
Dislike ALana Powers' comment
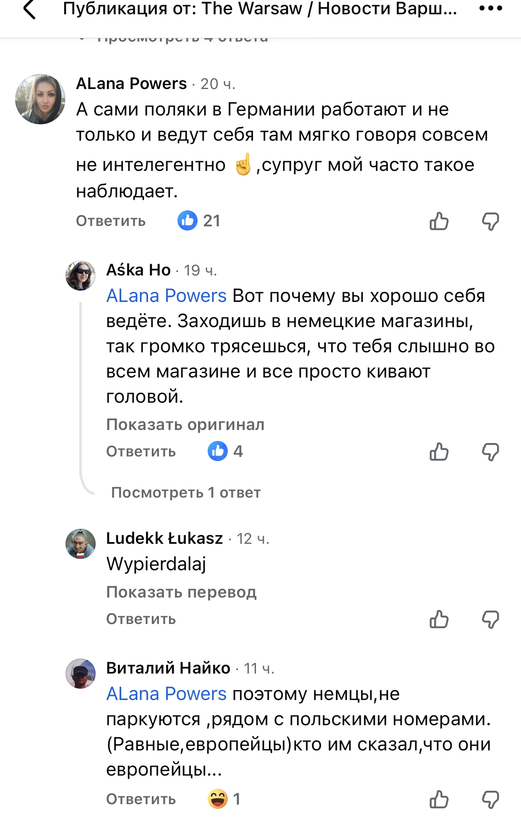coord(490,221)
